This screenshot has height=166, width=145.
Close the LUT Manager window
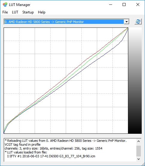point(138,5)
